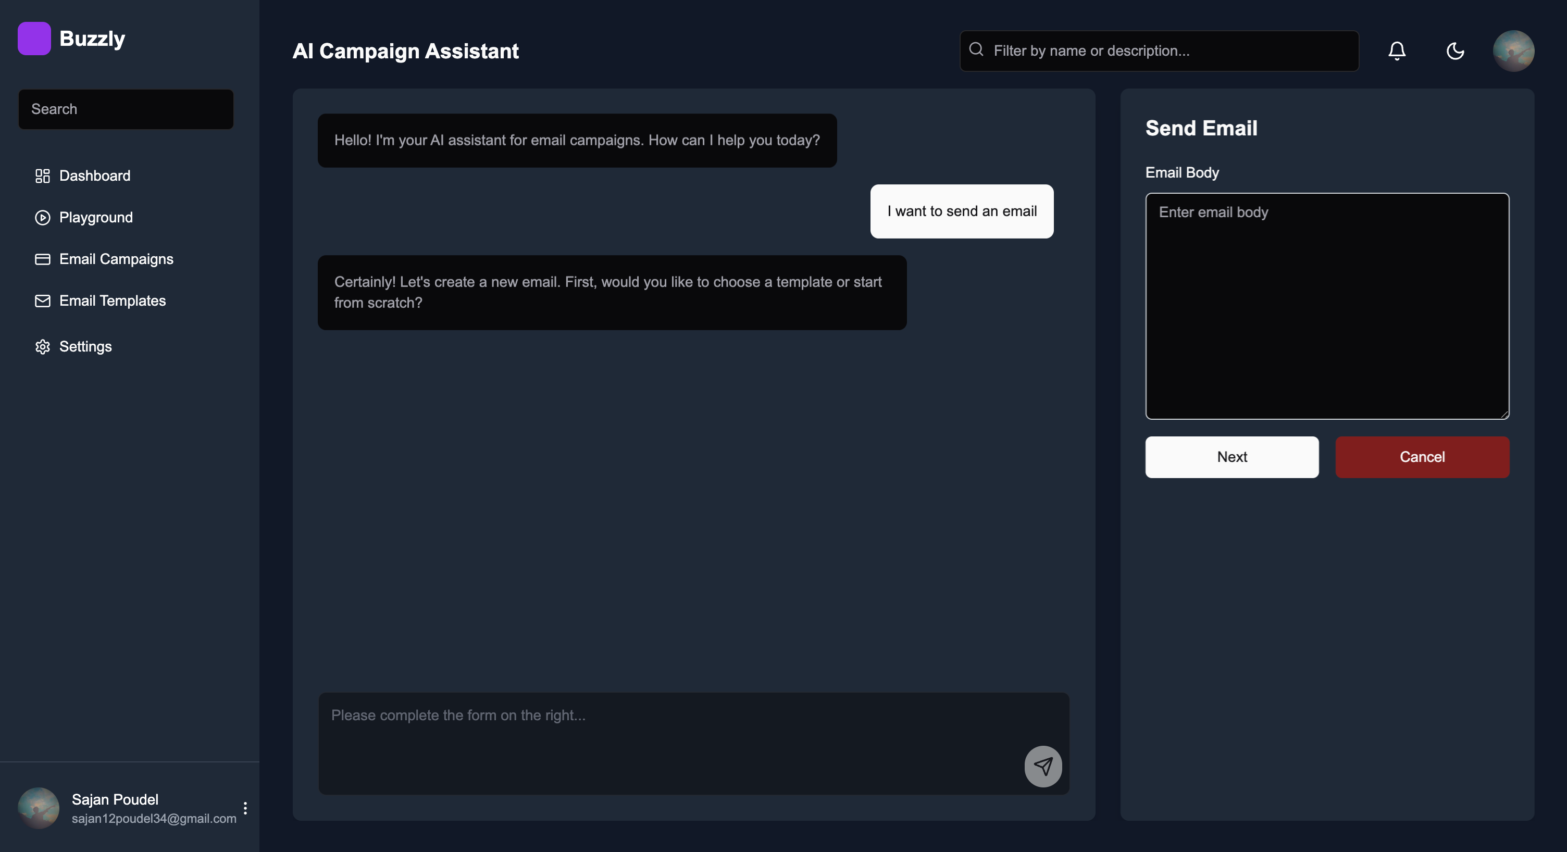The width and height of the screenshot is (1567, 852).
Task: Open user options three-dot menu
Action: (245, 808)
